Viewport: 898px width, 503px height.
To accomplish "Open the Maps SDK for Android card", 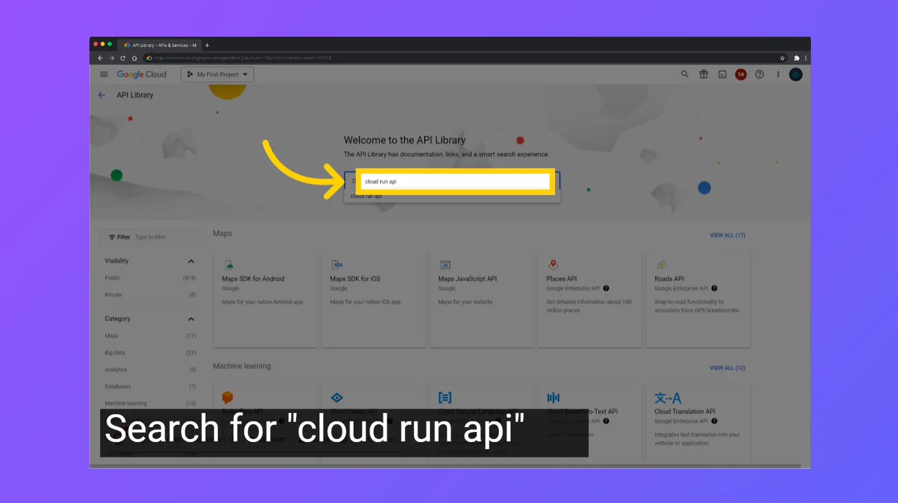I will click(x=265, y=299).
